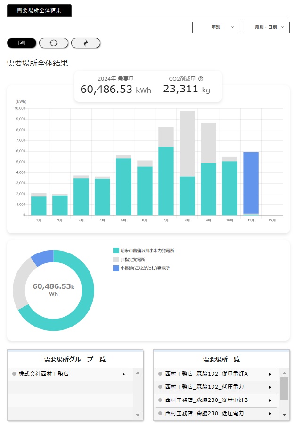Click arrow icon for 森脇192_従量電灯A
The image size is (294, 425).
270,374
